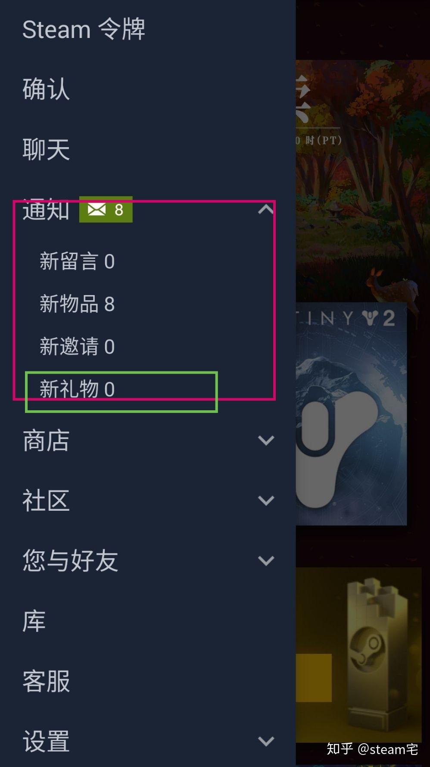
Task: Click the green envelope notification badge
Action: (106, 210)
